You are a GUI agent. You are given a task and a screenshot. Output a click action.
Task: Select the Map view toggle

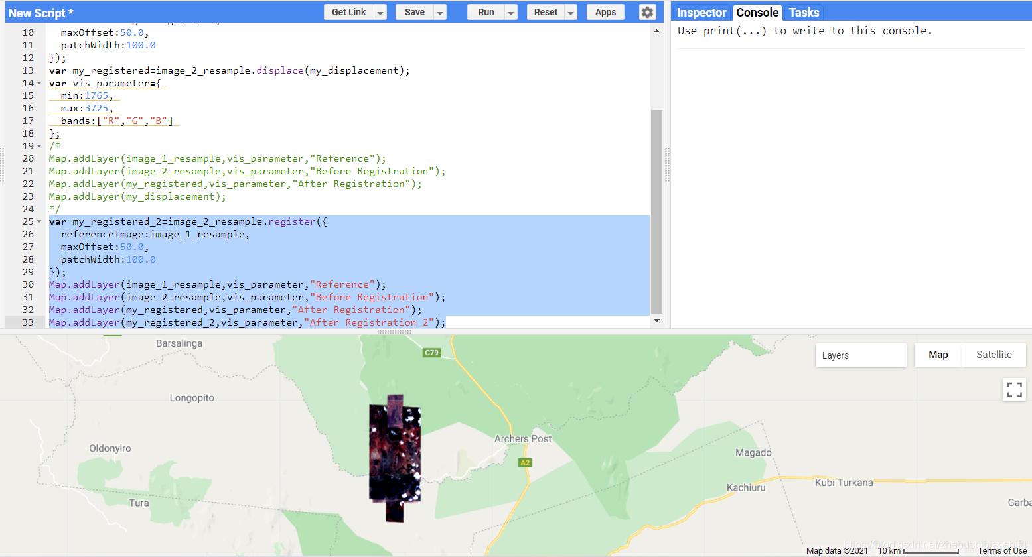(x=937, y=355)
